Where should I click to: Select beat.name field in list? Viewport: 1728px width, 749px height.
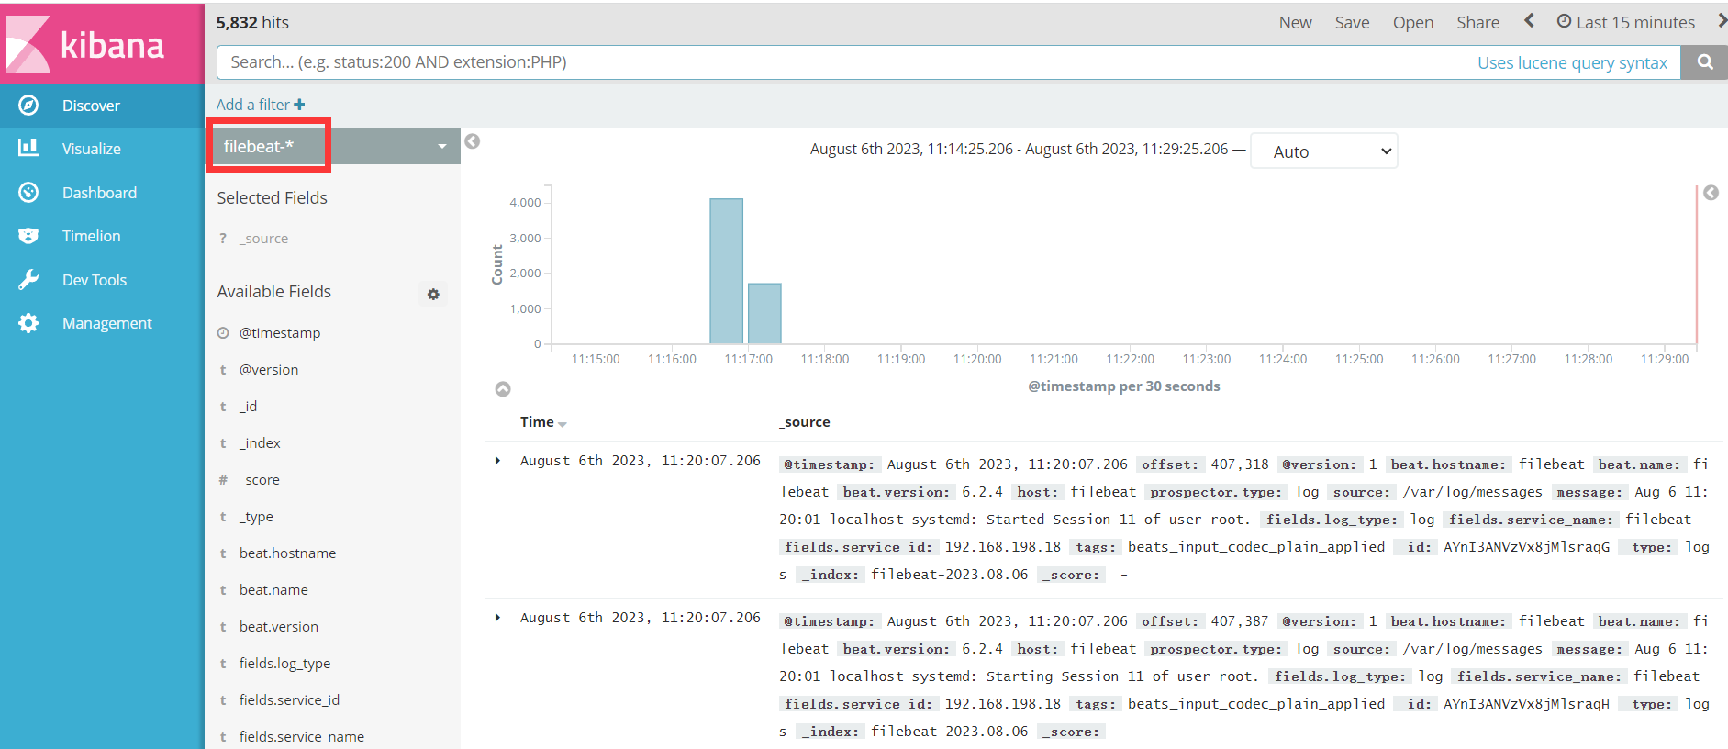(x=273, y=590)
